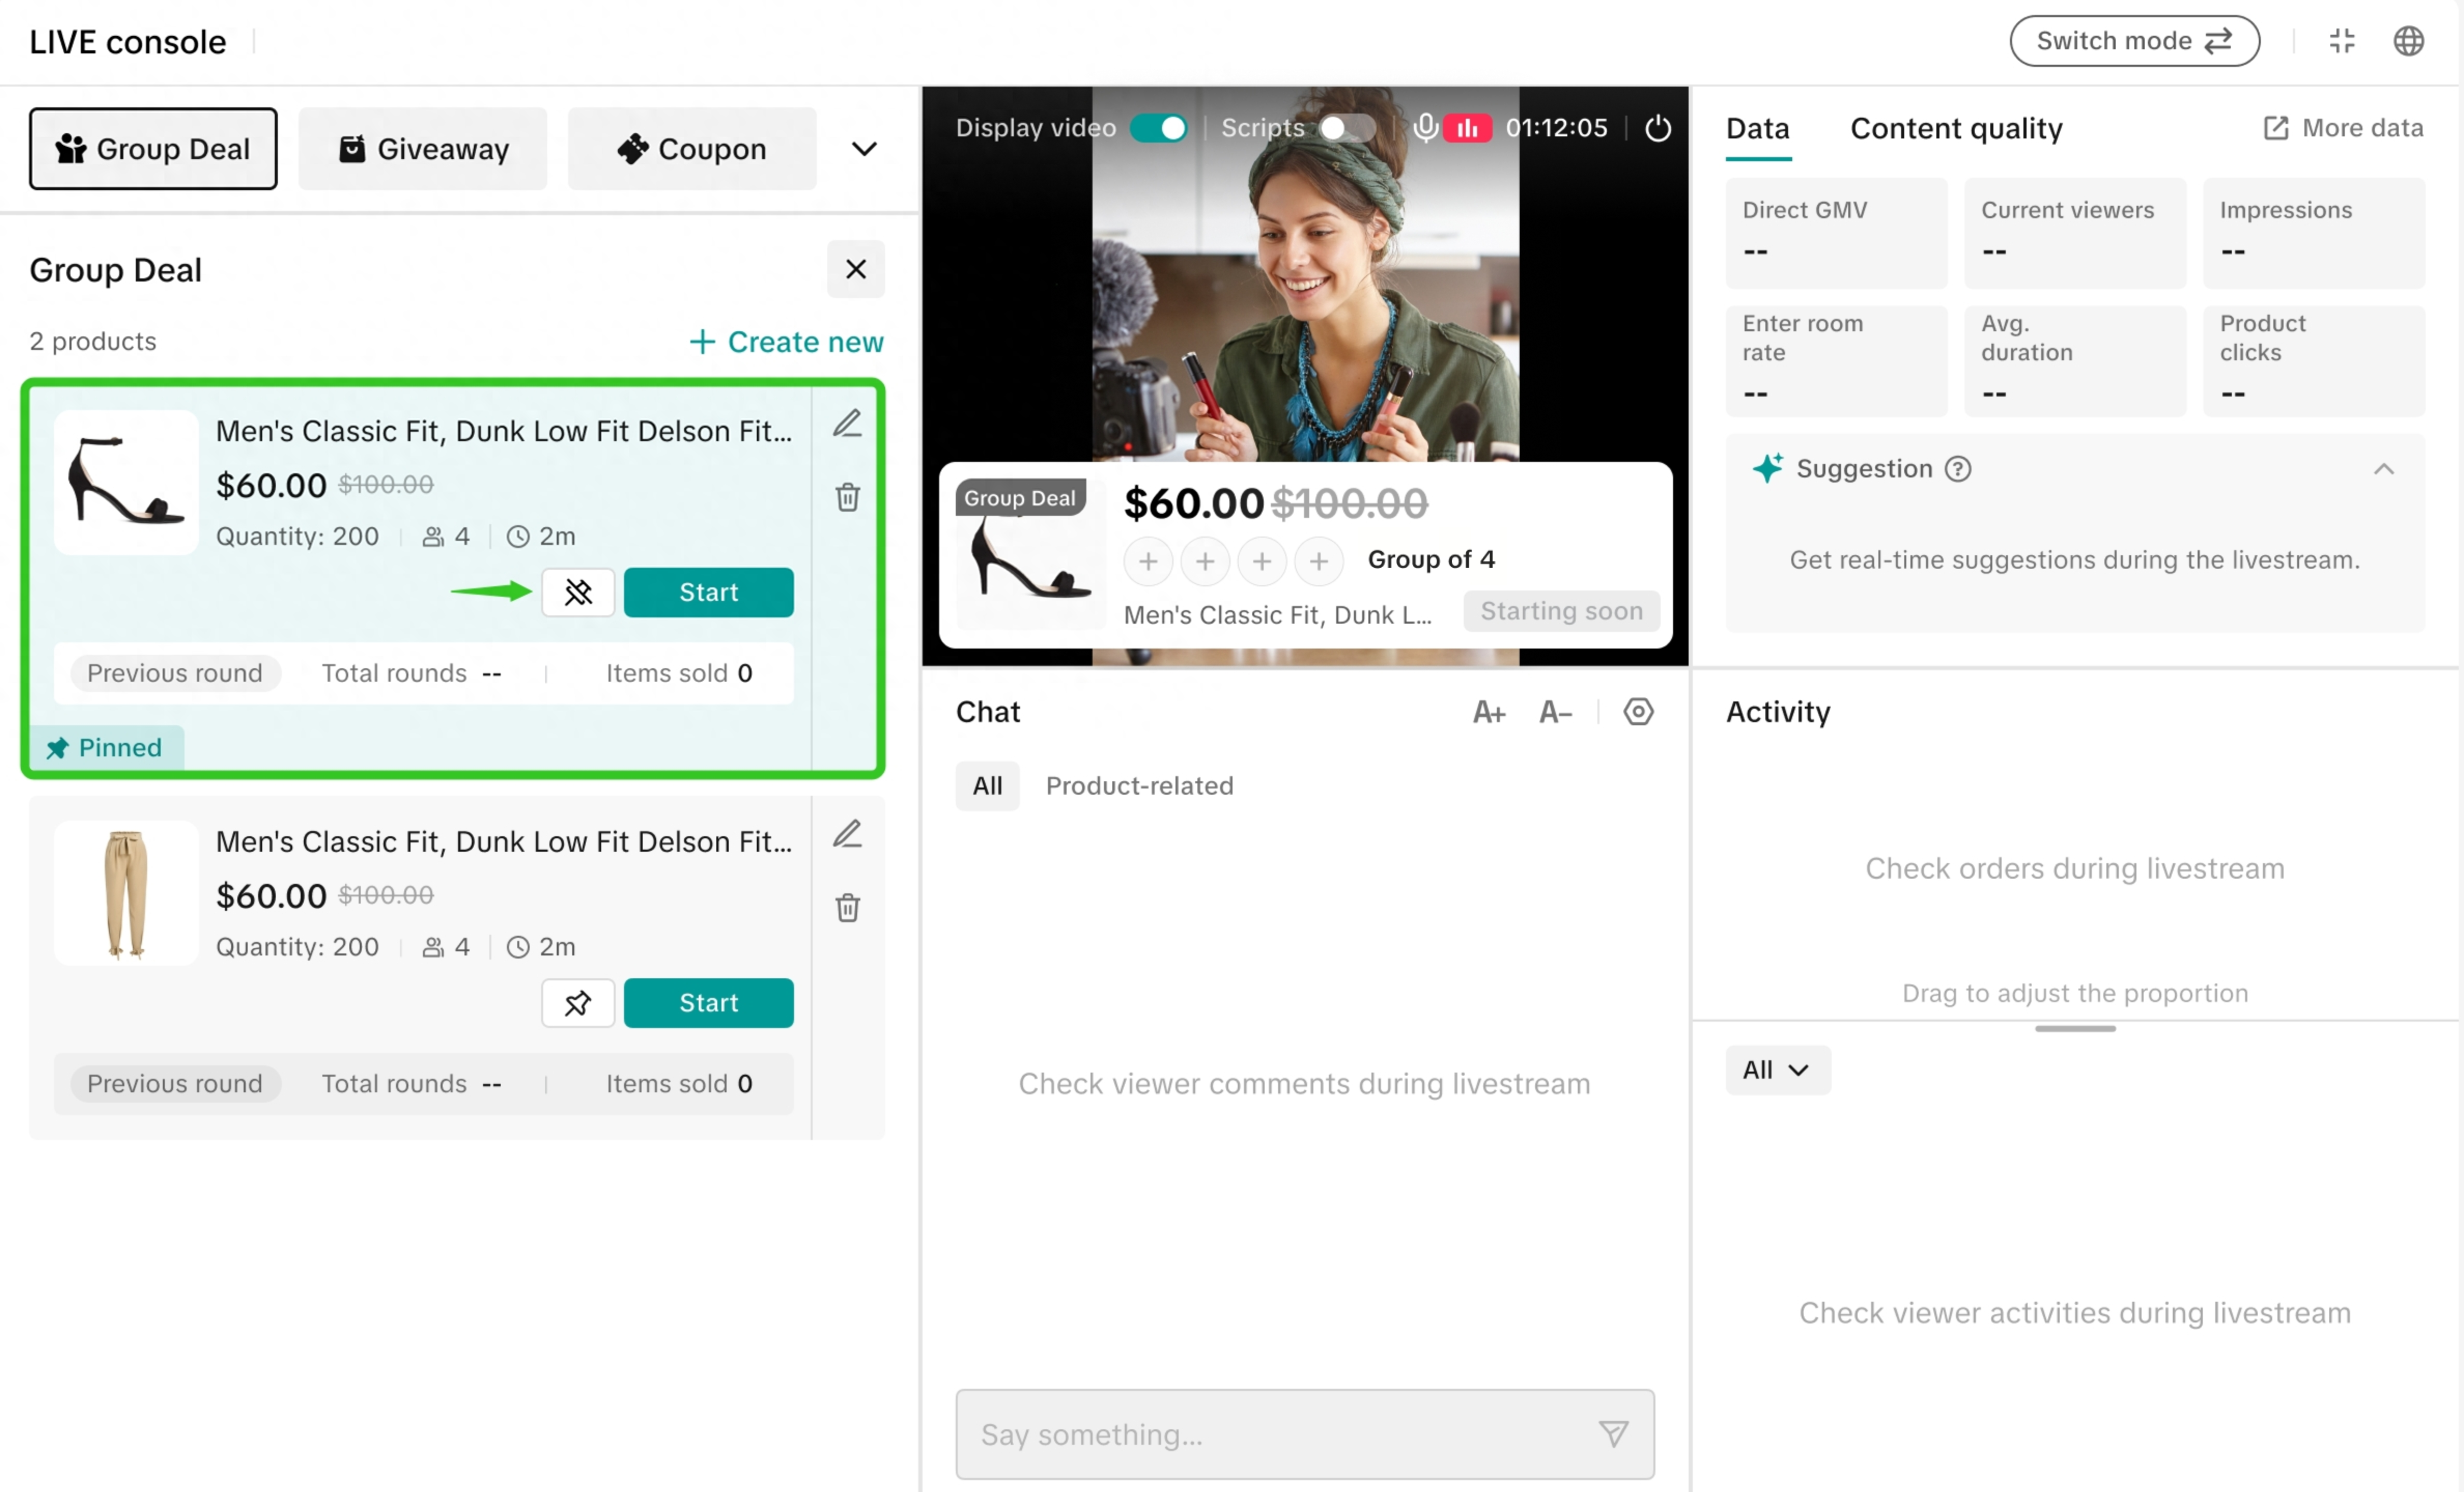Click the red audio level indicator

point(1467,128)
